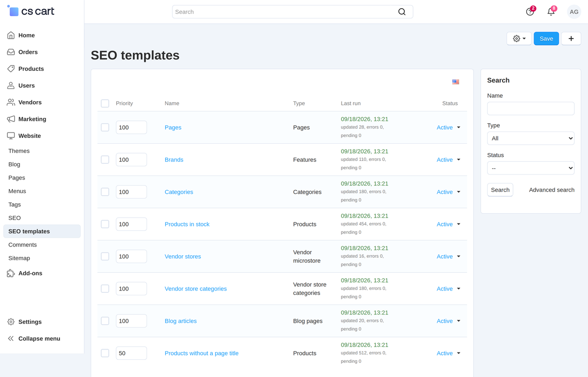Click the top Search input field
This screenshot has width=588, height=377.
(x=293, y=12)
